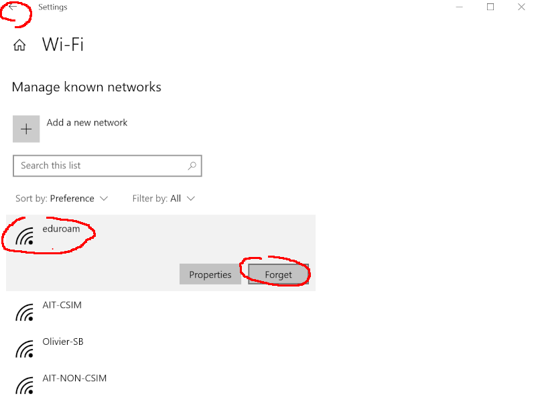Select the AIT-CSIM network entry
The width and height of the screenshot is (536, 420).
161,312
